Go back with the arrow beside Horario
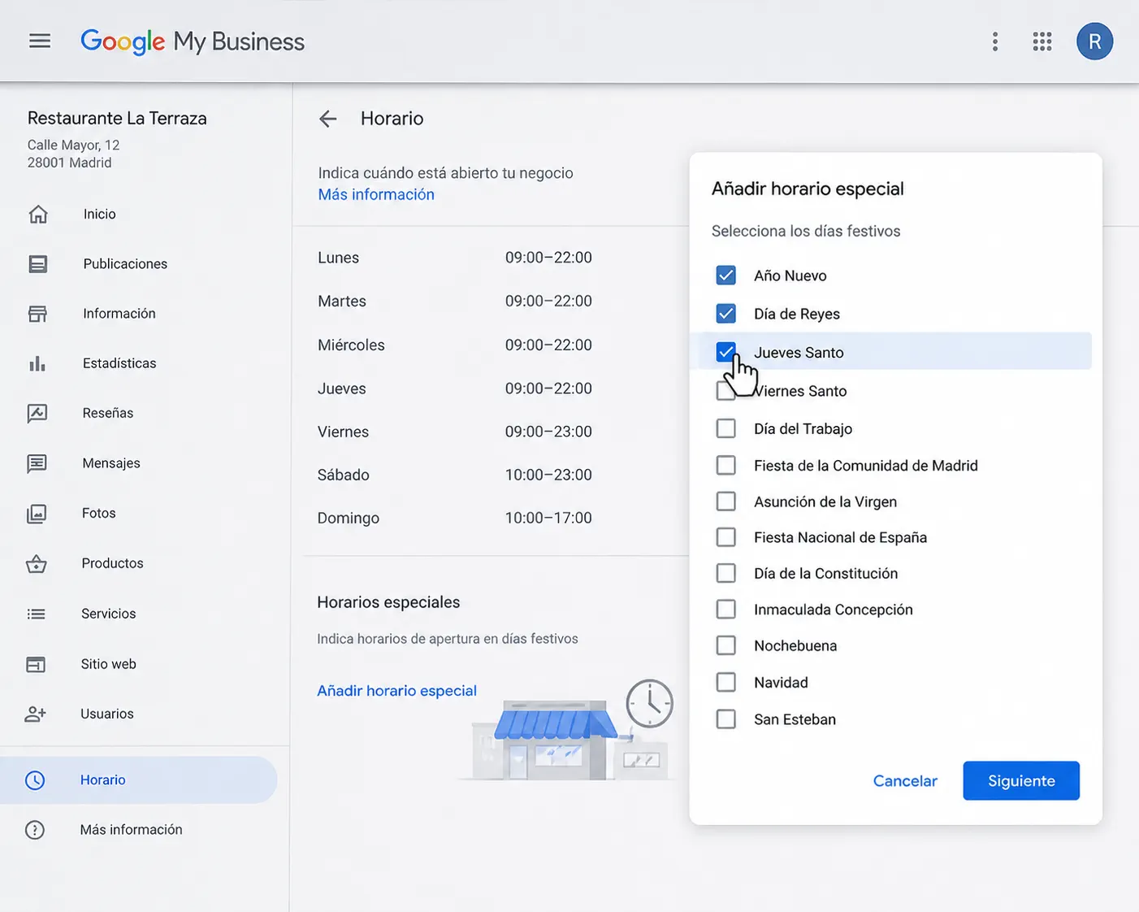Image resolution: width=1139 pixels, height=912 pixels. (x=328, y=119)
